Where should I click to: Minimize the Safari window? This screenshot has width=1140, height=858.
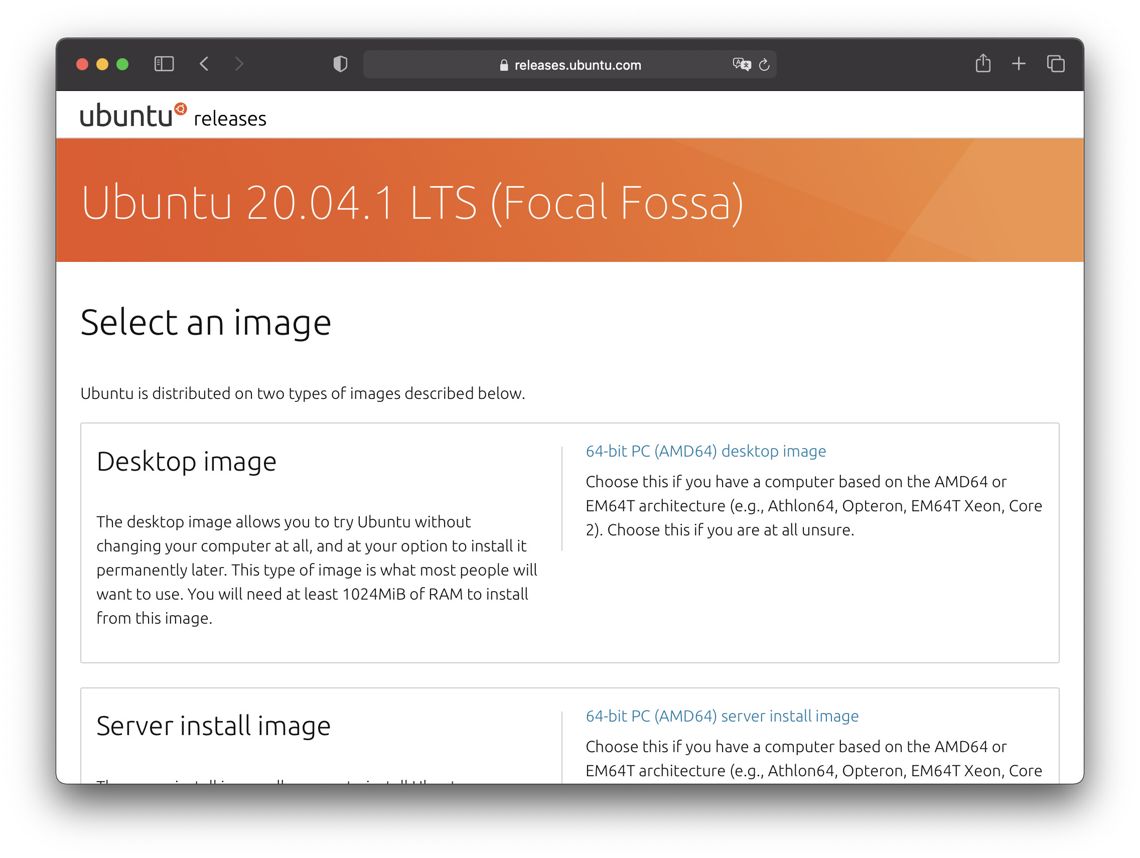coord(102,64)
